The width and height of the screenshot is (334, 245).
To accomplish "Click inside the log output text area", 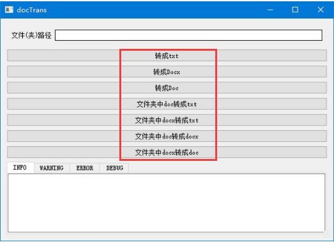I will coord(166,203).
